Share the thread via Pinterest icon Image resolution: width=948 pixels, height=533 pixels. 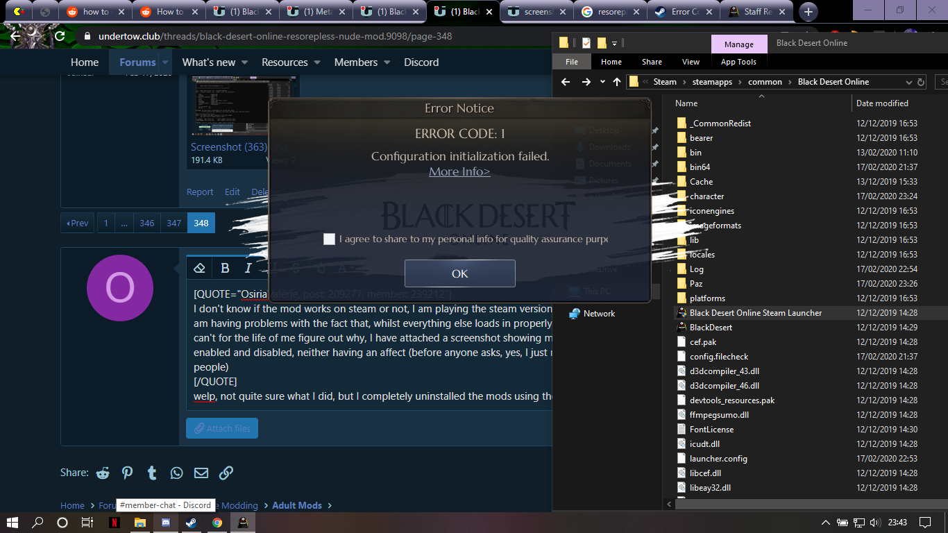128,473
